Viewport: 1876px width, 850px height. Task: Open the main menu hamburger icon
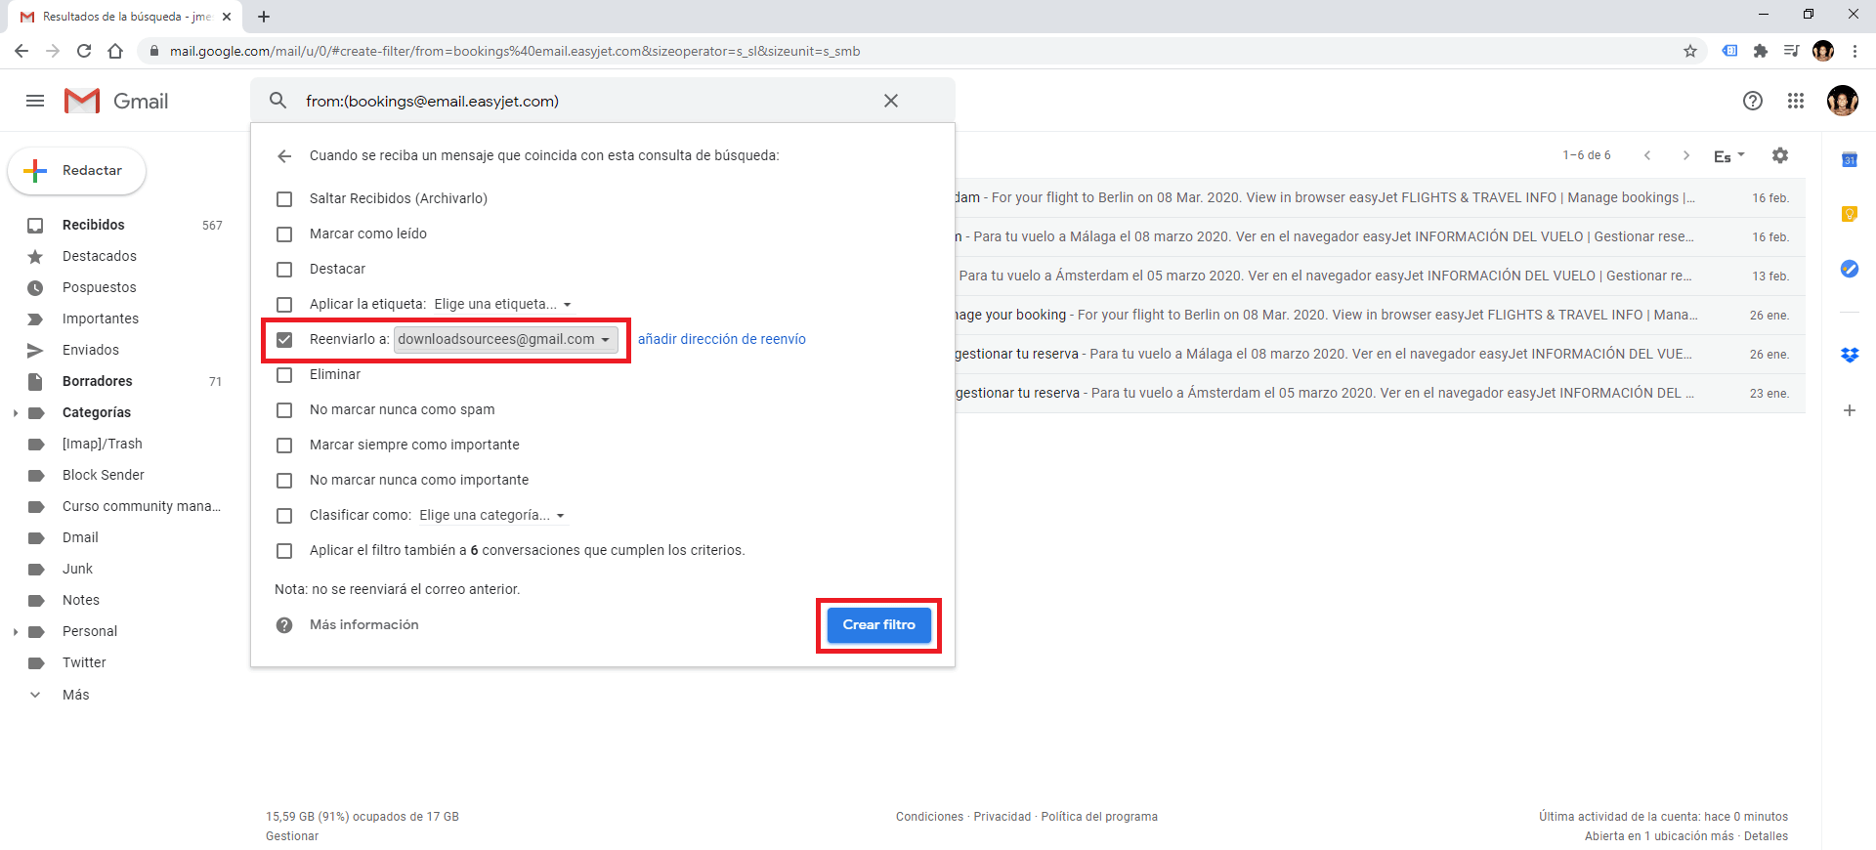point(35,101)
